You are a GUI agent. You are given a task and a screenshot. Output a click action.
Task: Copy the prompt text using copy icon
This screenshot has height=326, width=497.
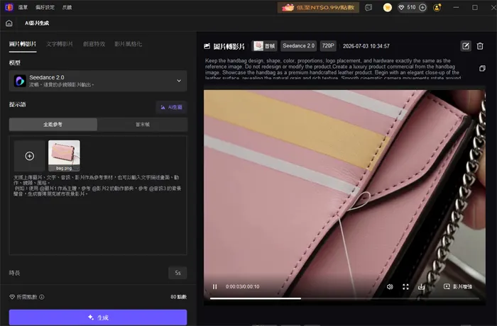click(482, 68)
